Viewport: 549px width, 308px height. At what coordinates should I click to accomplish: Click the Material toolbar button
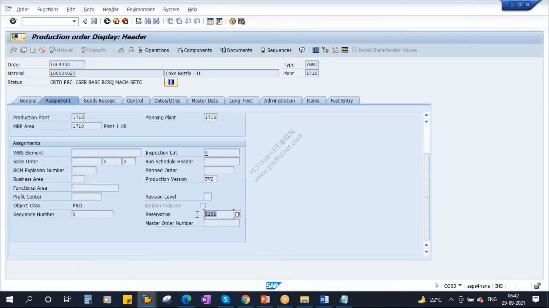(61, 50)
